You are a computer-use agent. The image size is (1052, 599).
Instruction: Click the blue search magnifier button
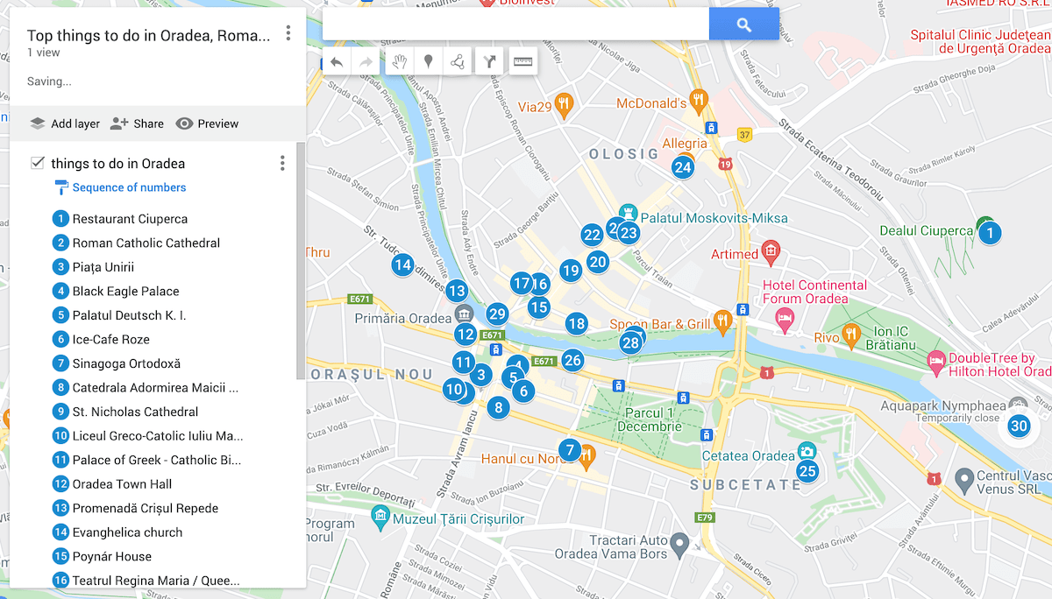point(743,24)
